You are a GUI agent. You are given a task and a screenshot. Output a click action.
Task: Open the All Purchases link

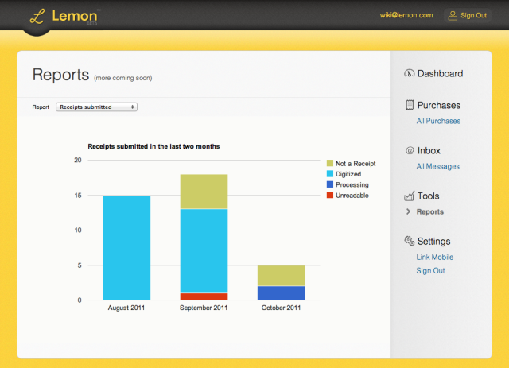tap(438, 122)
